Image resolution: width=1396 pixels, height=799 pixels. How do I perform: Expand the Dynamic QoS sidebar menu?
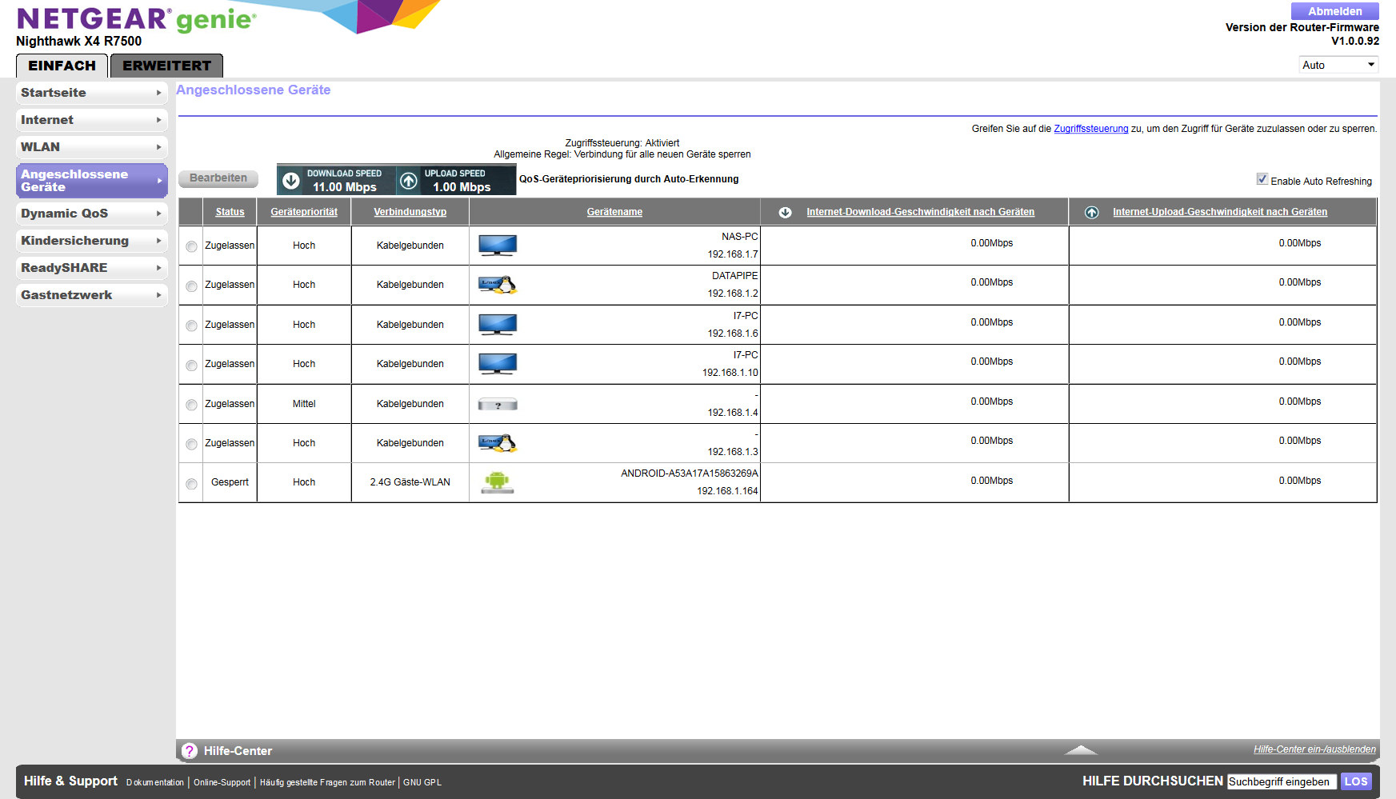91,214
